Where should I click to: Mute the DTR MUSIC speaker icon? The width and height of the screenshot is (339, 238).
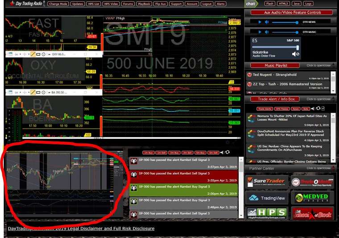[x=267, y=32]
